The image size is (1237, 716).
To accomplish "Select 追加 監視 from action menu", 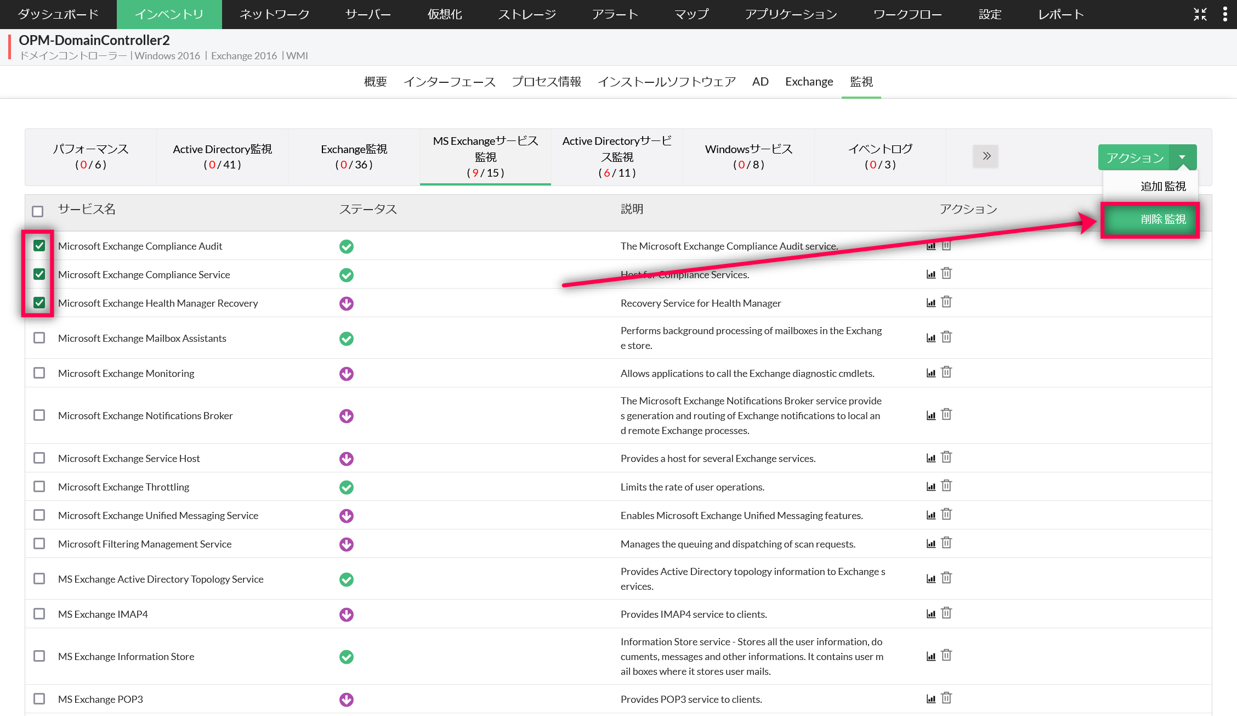I will coord(1162,187).
